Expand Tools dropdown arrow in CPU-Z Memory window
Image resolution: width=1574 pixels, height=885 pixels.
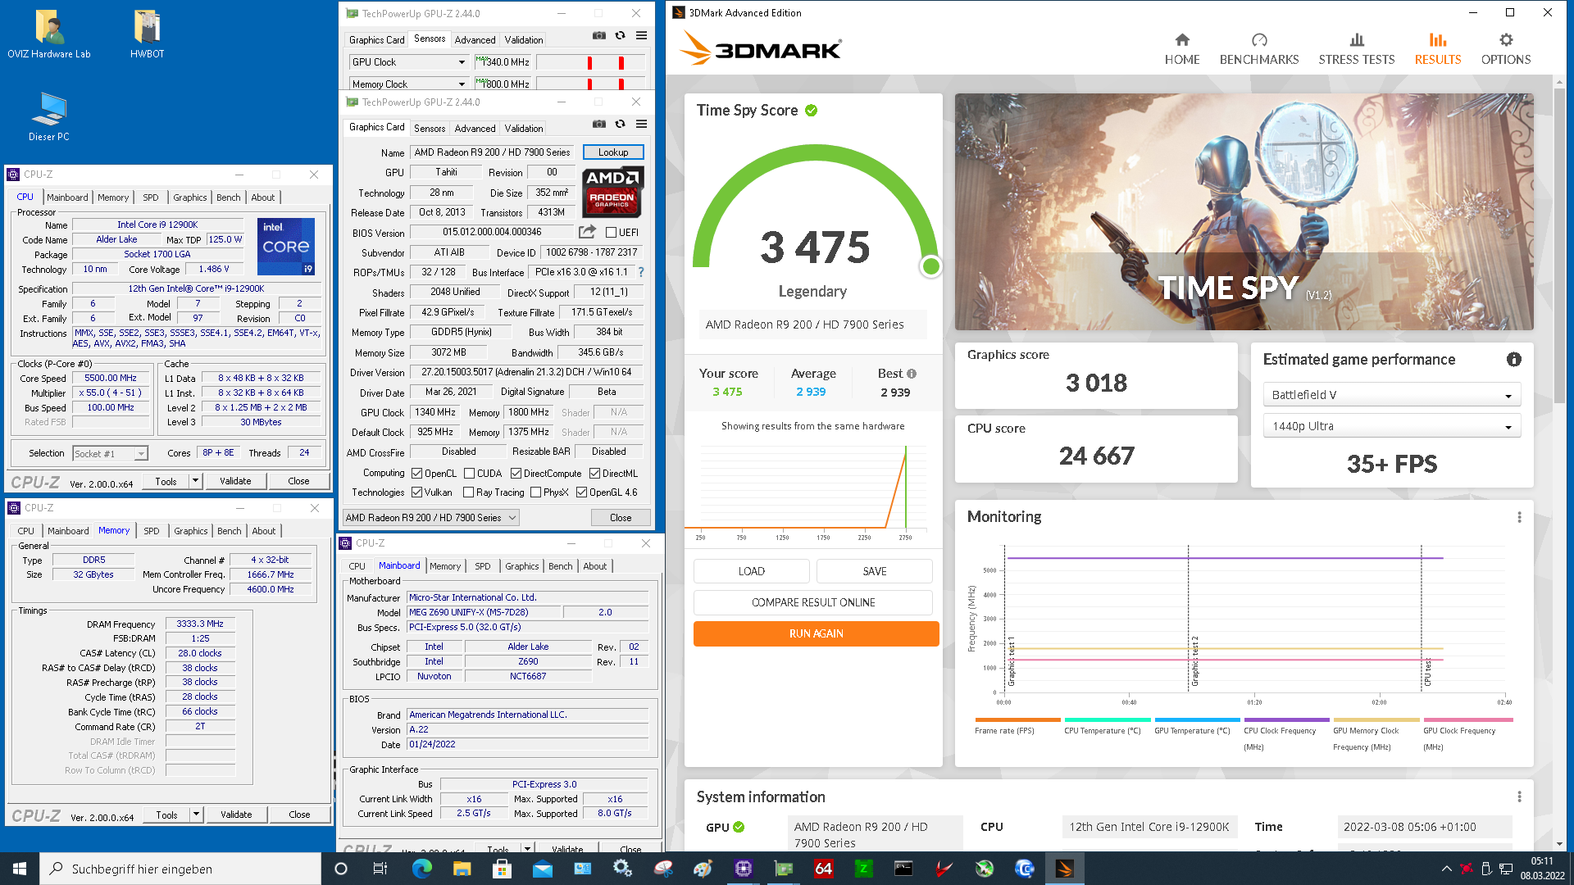tap(196, 815)
